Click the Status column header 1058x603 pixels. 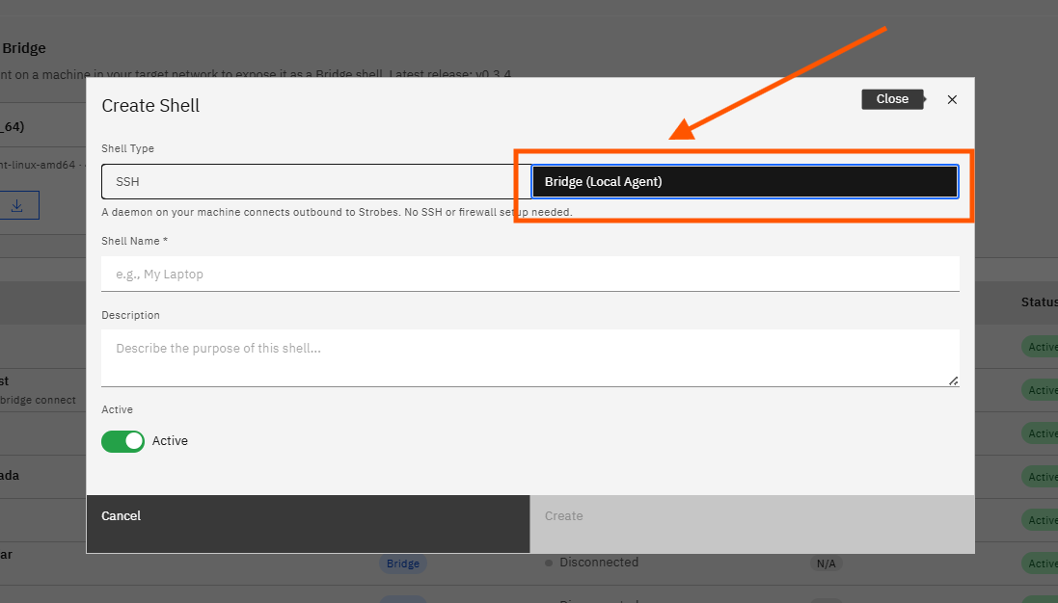[1039, 302]
